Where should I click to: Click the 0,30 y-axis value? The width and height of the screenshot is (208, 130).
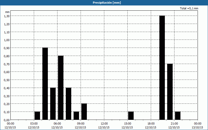(7, 96)
